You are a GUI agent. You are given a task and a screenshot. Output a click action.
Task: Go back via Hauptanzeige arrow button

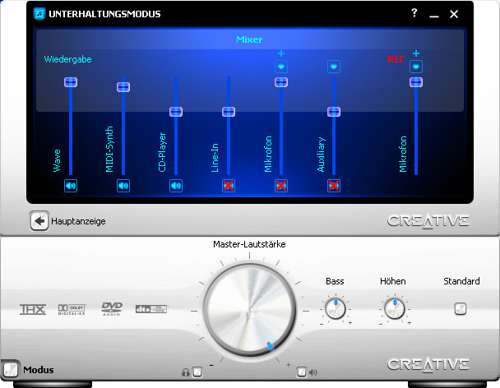[x=39, y=220]
